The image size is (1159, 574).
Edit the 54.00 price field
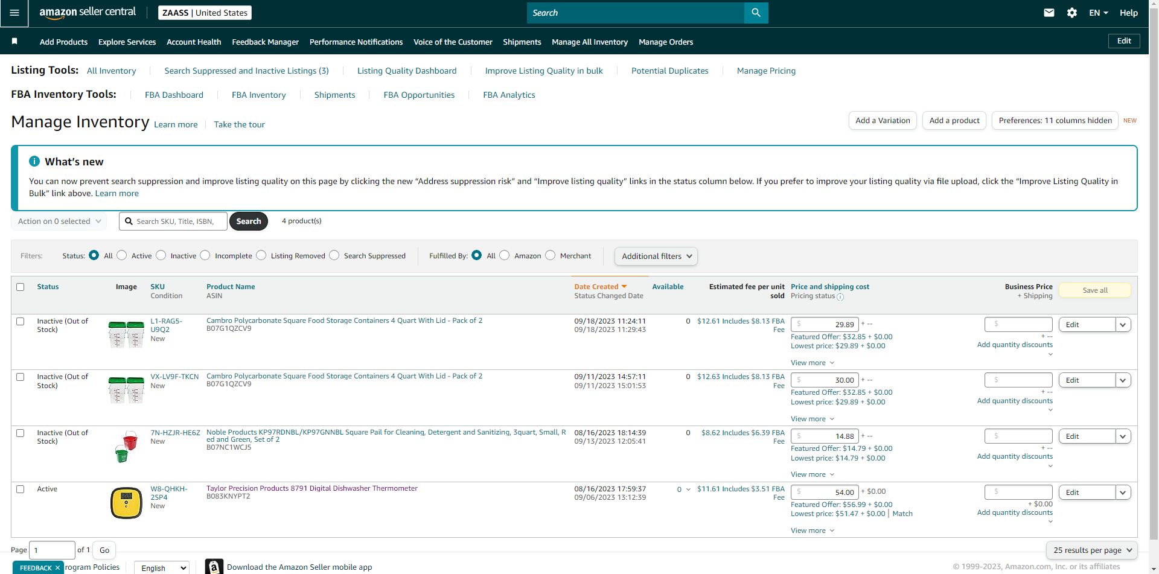825,493
